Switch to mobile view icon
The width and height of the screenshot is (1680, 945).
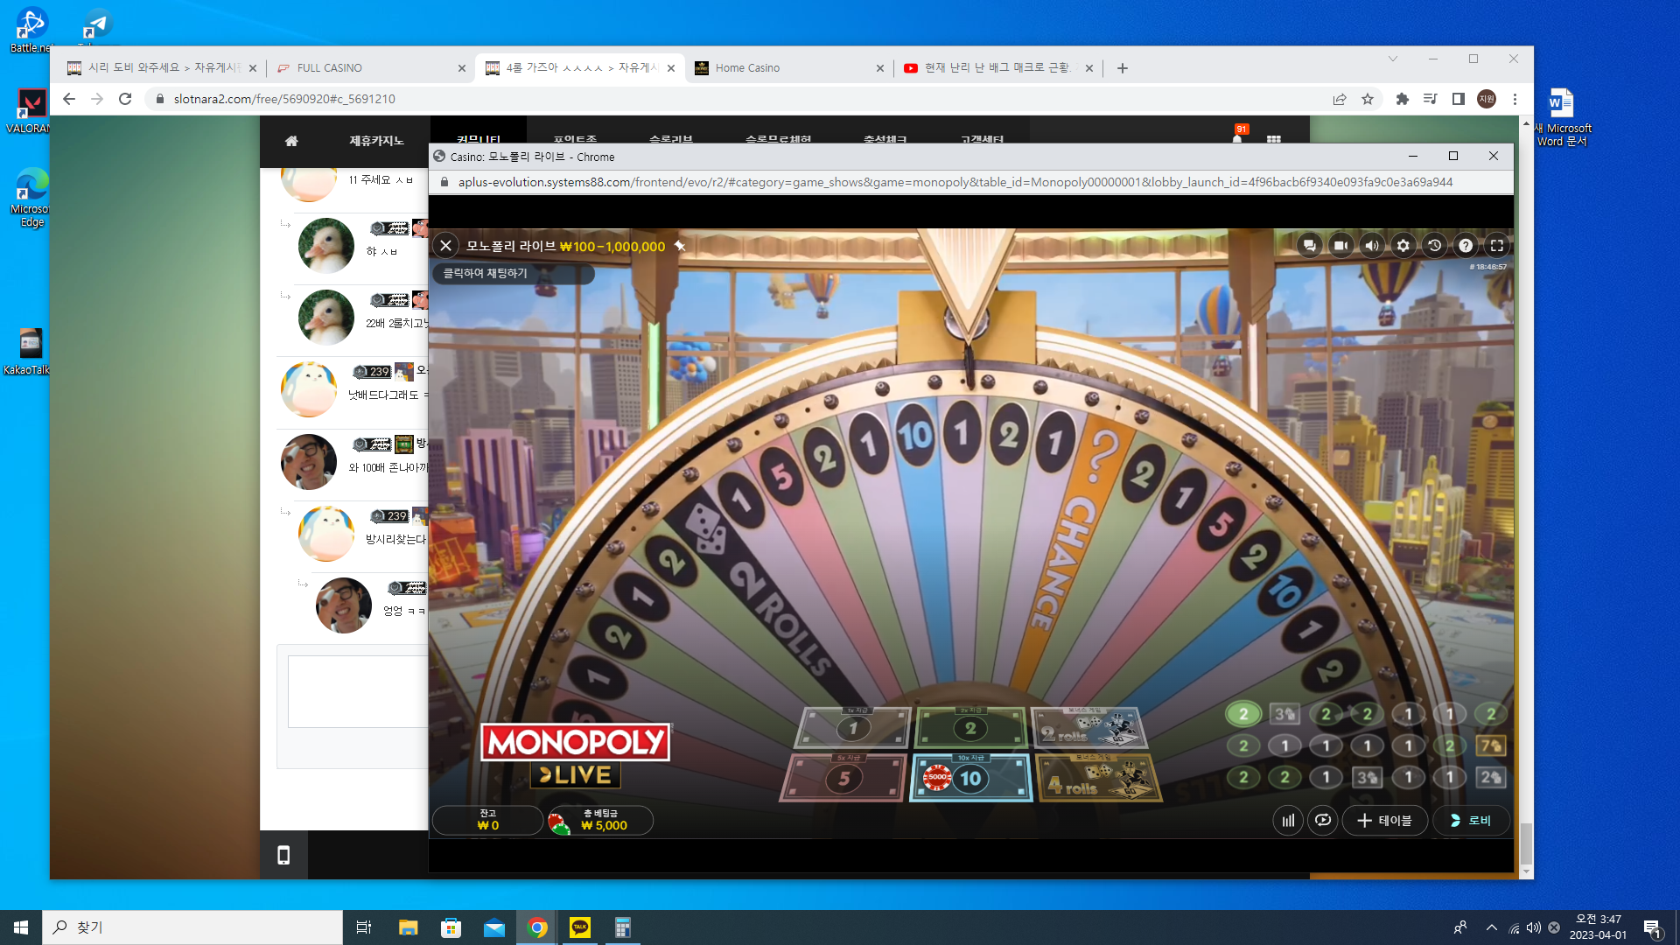(283, 855)
